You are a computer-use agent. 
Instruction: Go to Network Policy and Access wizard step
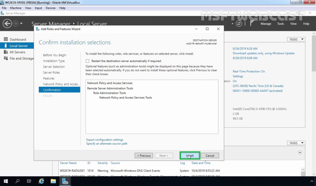[x=61, y=84]
